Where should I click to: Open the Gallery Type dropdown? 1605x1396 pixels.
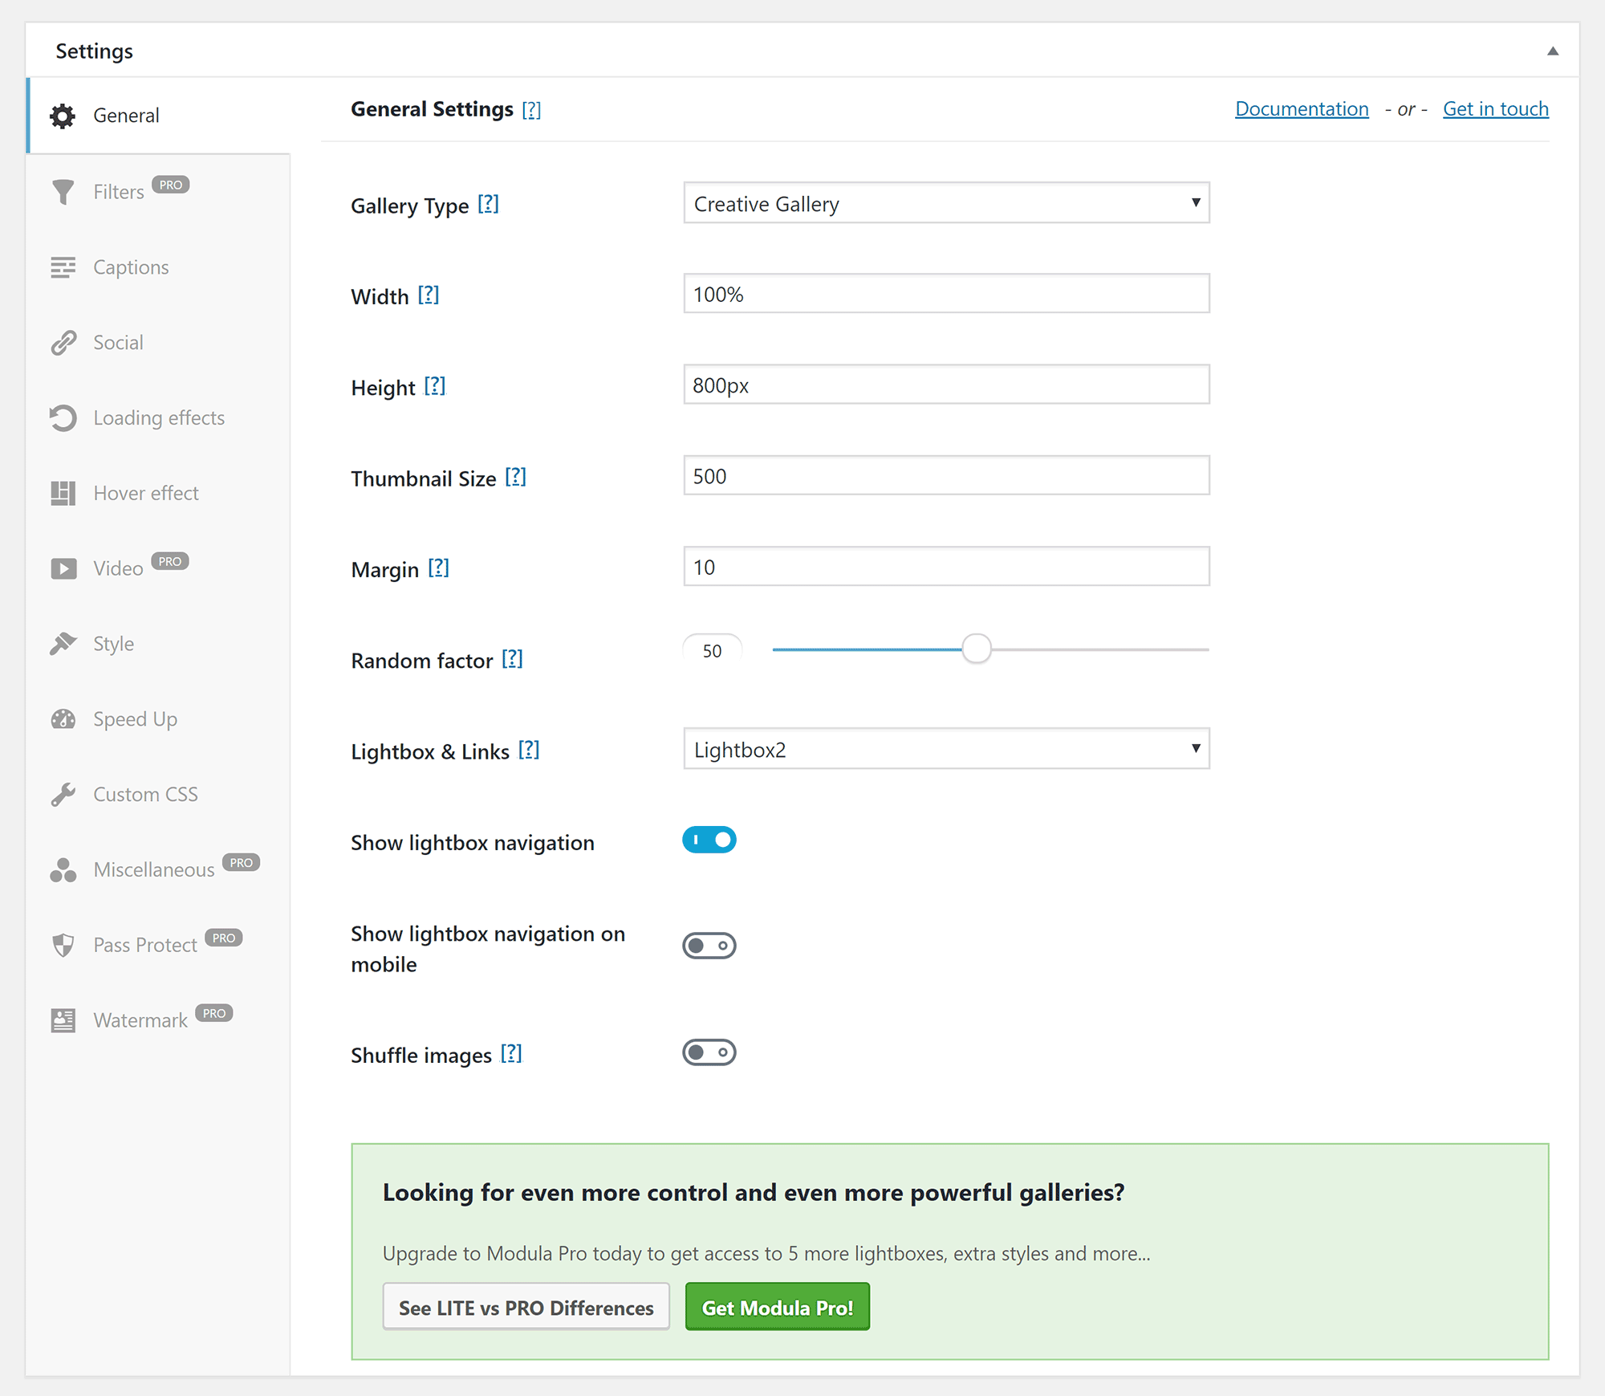(x=946, y=203)
